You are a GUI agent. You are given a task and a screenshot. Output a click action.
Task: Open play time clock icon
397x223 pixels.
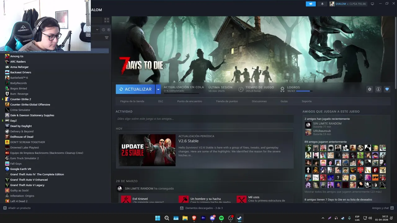pos(241,89)
